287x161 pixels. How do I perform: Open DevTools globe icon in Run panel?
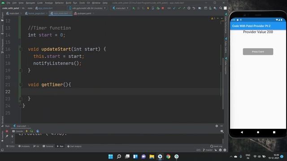point(38,131)
